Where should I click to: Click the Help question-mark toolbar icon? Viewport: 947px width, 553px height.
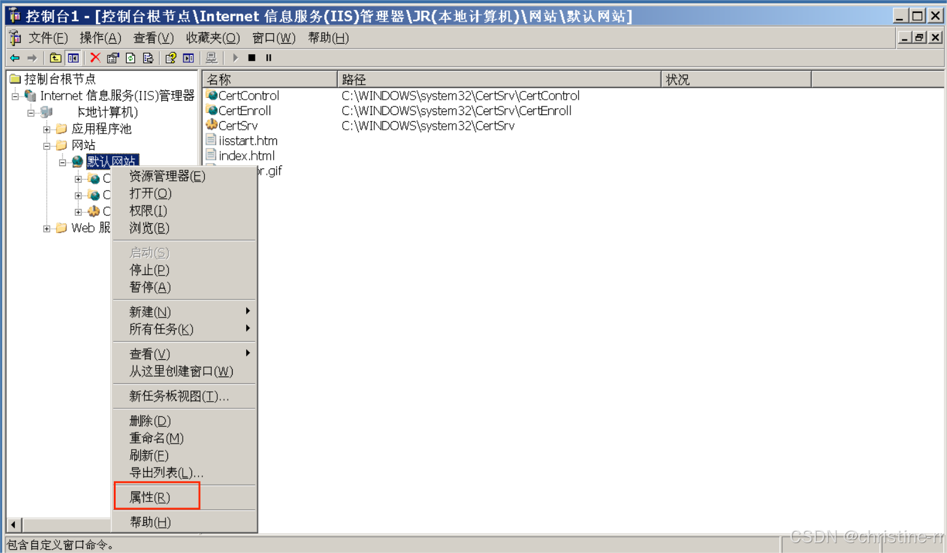click(171, 58)
